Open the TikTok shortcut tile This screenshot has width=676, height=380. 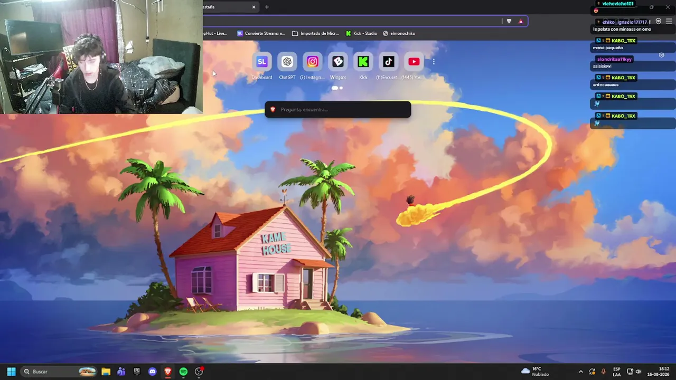coord(388,62)
